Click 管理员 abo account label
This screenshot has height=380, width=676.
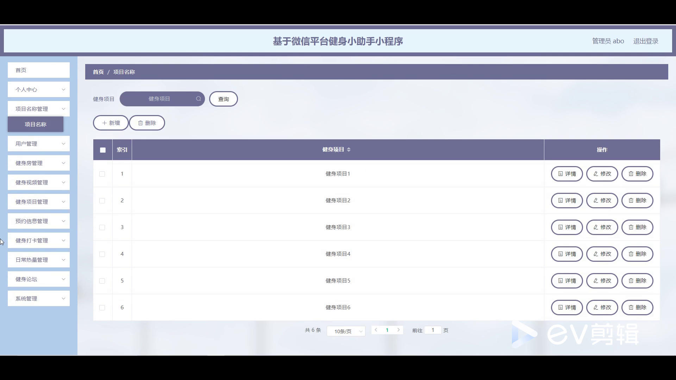tap(608, 41)
